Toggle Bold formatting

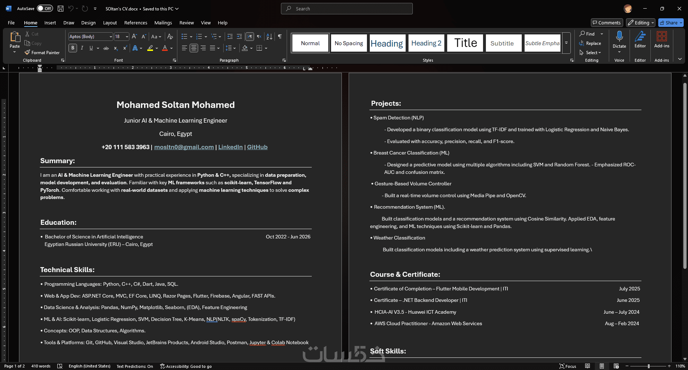[x=73, y=48]
